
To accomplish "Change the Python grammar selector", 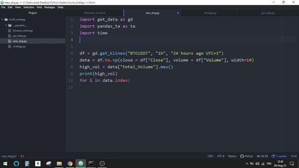I will click(x=232, y=156).
